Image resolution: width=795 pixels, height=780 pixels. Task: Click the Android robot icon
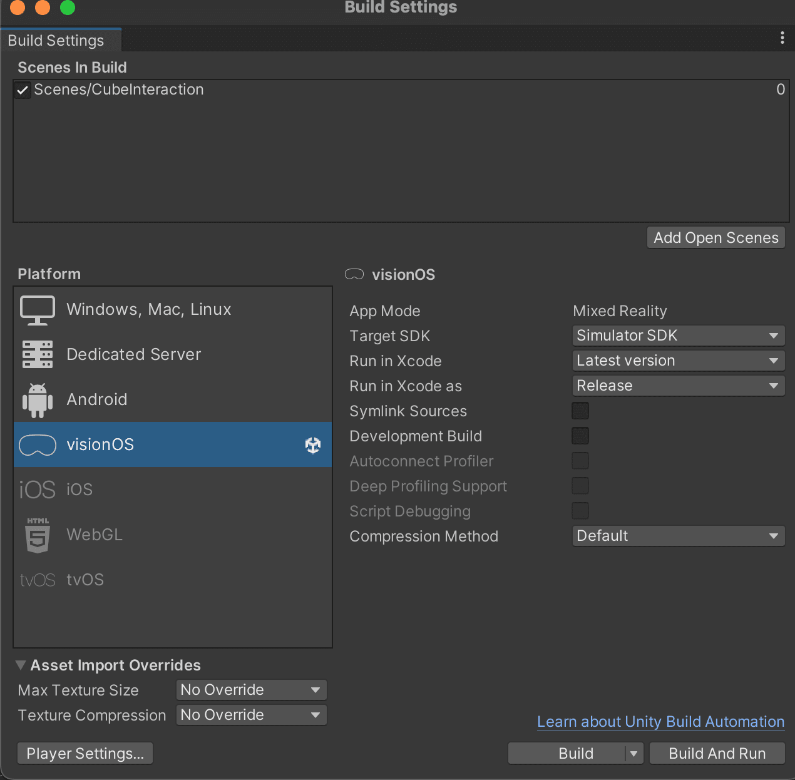38,400
